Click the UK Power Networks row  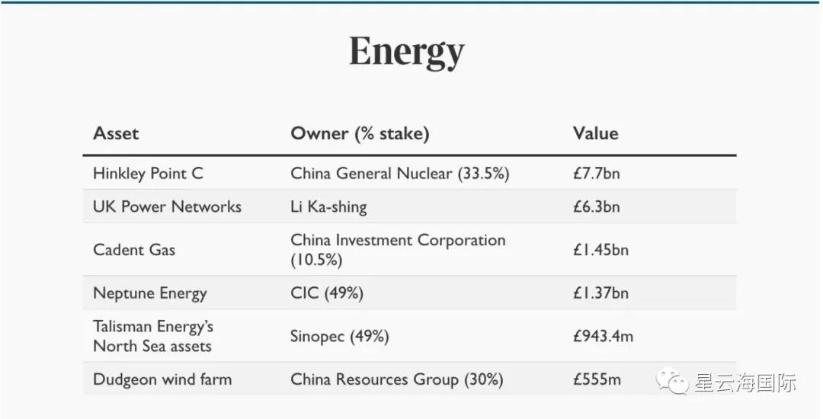(167, 206)
